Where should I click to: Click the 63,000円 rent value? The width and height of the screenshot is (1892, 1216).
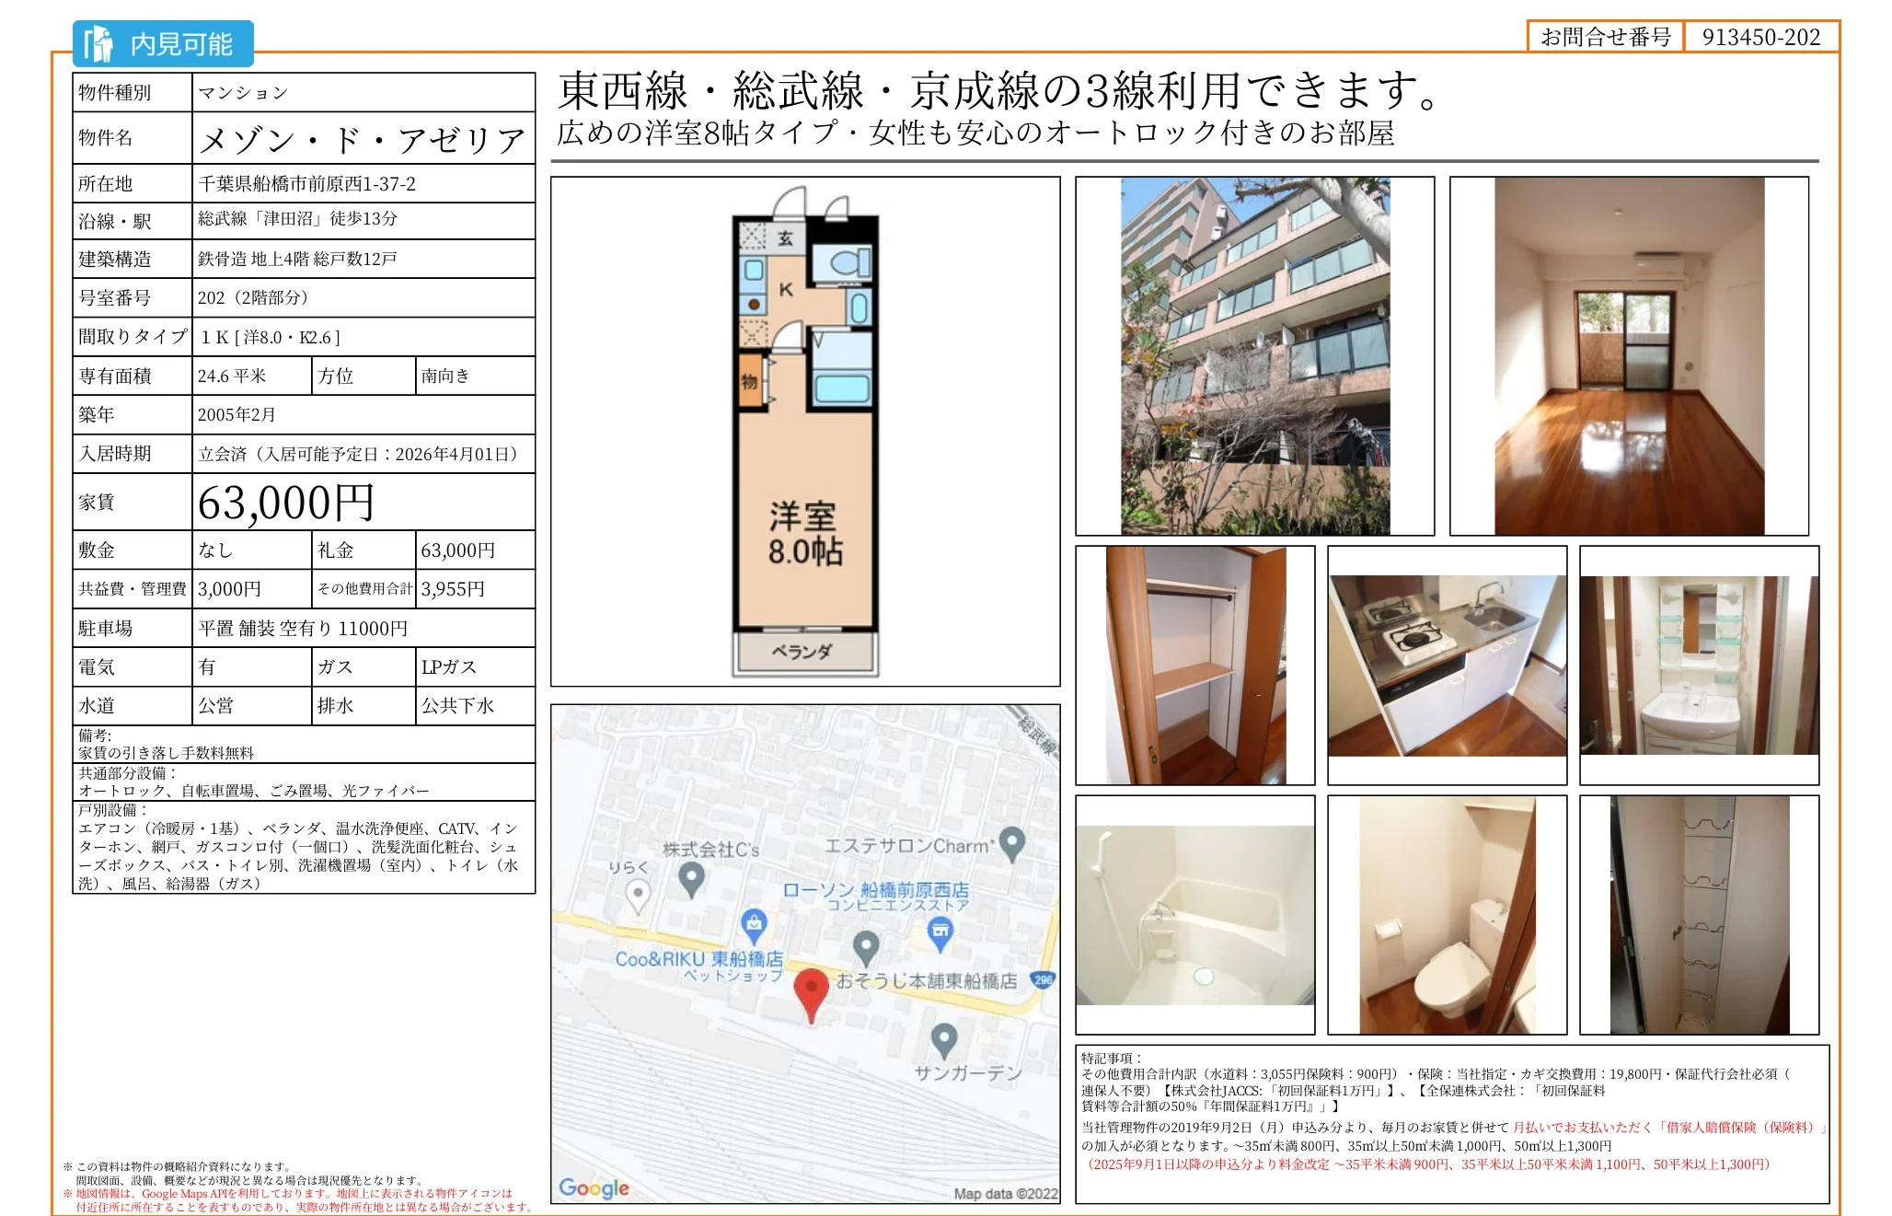click(x=286, y=503)
